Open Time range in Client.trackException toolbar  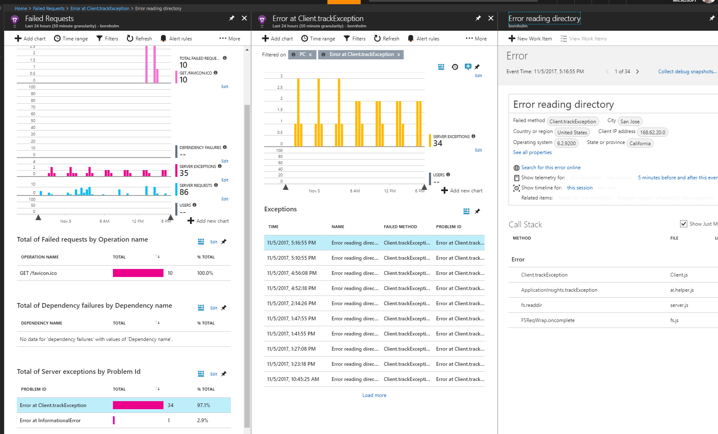[x=318, y=38]
